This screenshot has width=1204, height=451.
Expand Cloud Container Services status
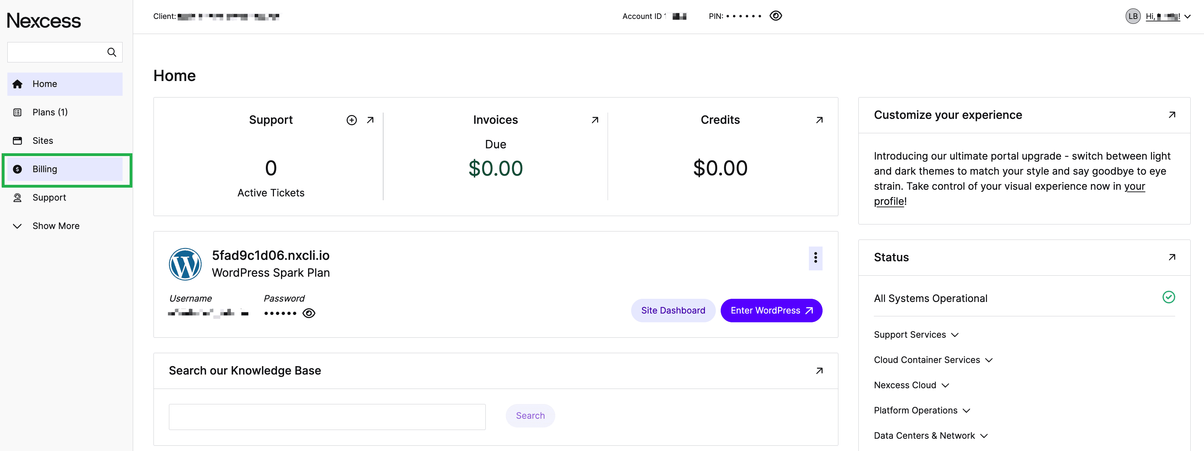click(x=933, y=360)
